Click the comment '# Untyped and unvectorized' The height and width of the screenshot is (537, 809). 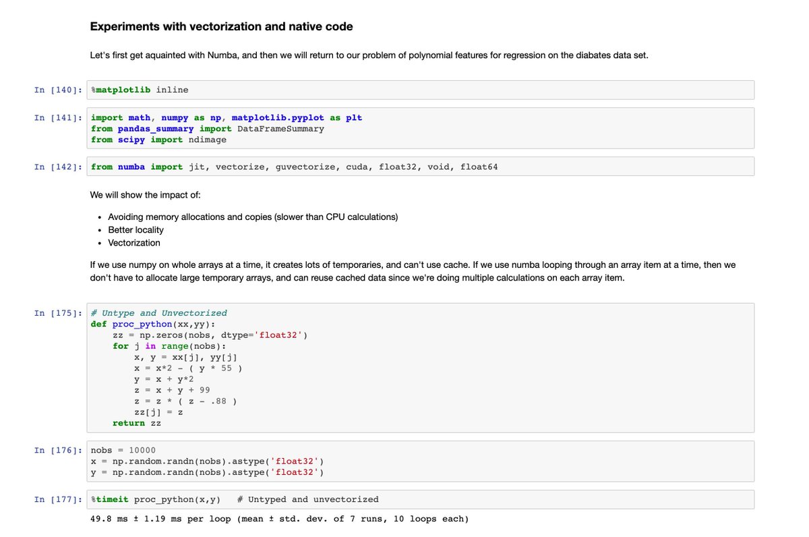pyautogui.click(x=308, y=499)
